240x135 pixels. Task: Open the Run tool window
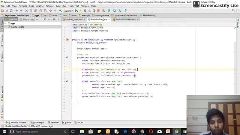click(x=66, y=123)
